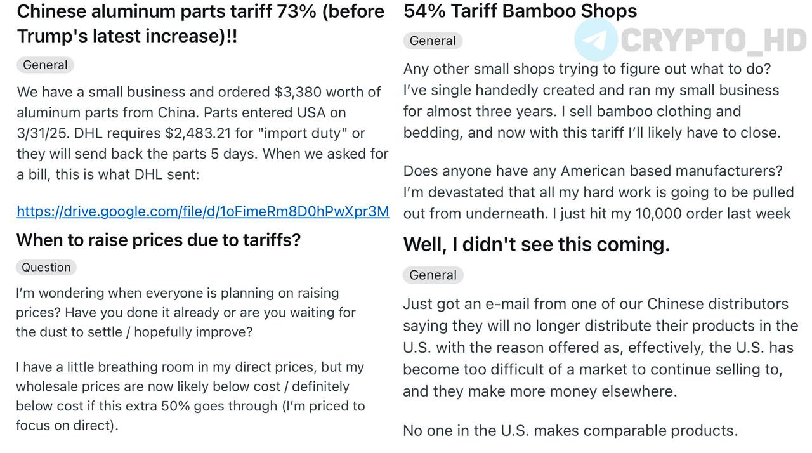Open the 54% Tariff Bamboo Shops title
This screenshot has height=453, width=812.
tap(520, 11)
